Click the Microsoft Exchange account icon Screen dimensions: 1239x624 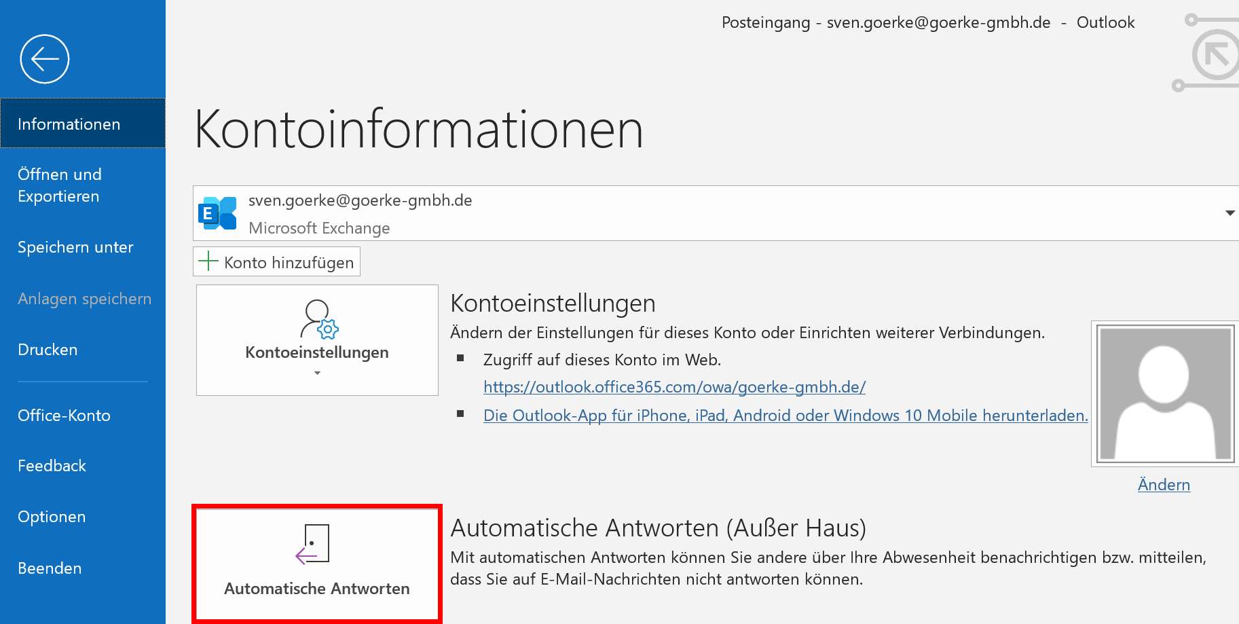pos(217,213)
